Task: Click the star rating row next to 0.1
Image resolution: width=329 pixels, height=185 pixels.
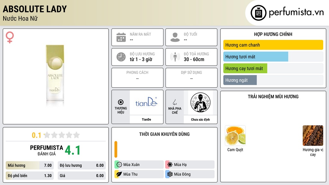Action: click(62, 135)
